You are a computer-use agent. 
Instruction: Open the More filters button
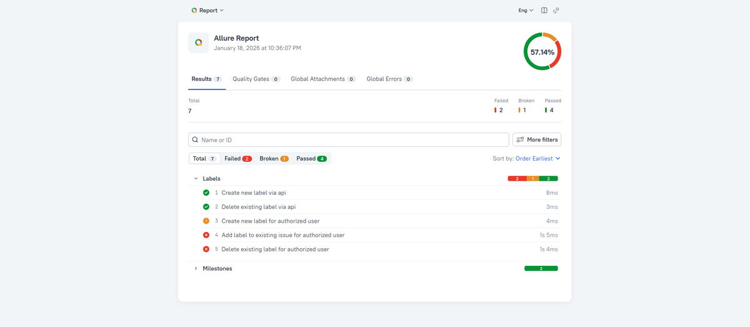(536, 139)
